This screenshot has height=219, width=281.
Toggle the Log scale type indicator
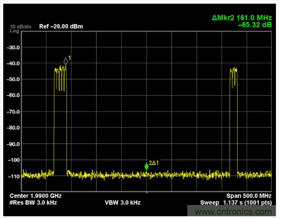coord(14,29)
